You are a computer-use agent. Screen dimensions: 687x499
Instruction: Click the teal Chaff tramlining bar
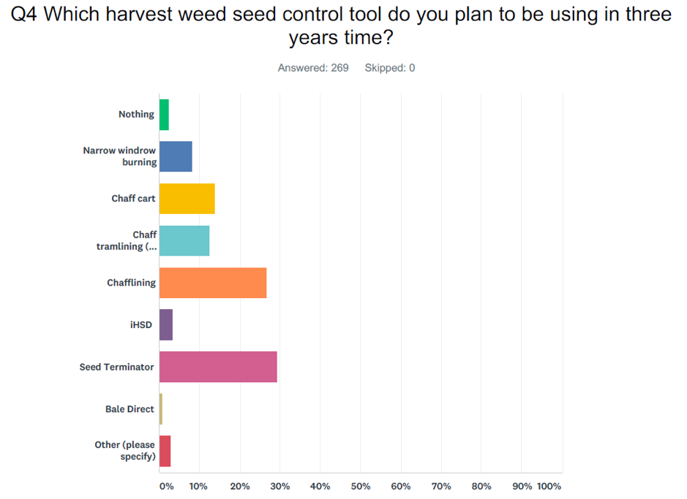(x=184, y=240)
